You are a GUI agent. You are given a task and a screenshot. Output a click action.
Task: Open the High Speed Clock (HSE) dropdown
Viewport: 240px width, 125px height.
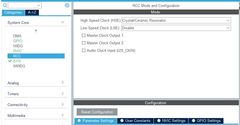[x=176, y=21]
